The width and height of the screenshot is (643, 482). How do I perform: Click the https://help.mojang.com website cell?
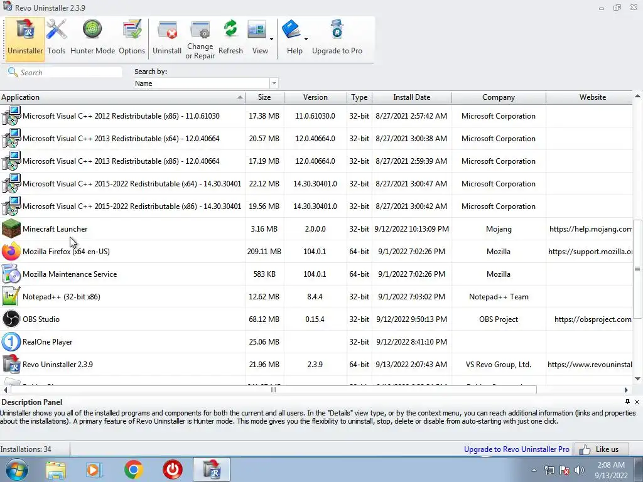[590, 229]
